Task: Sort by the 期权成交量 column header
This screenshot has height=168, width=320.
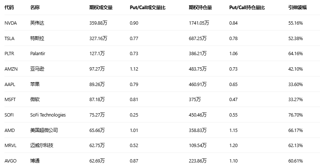Action: coord(101,7)
